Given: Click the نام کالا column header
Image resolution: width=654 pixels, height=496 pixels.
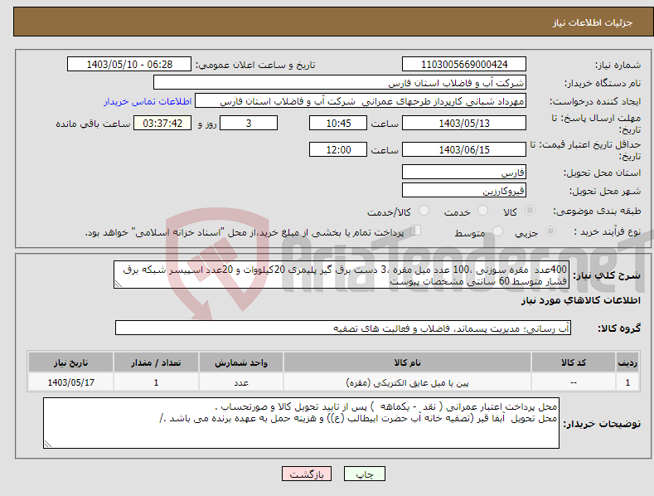Looking at the screenshot, I should [407, 362].
